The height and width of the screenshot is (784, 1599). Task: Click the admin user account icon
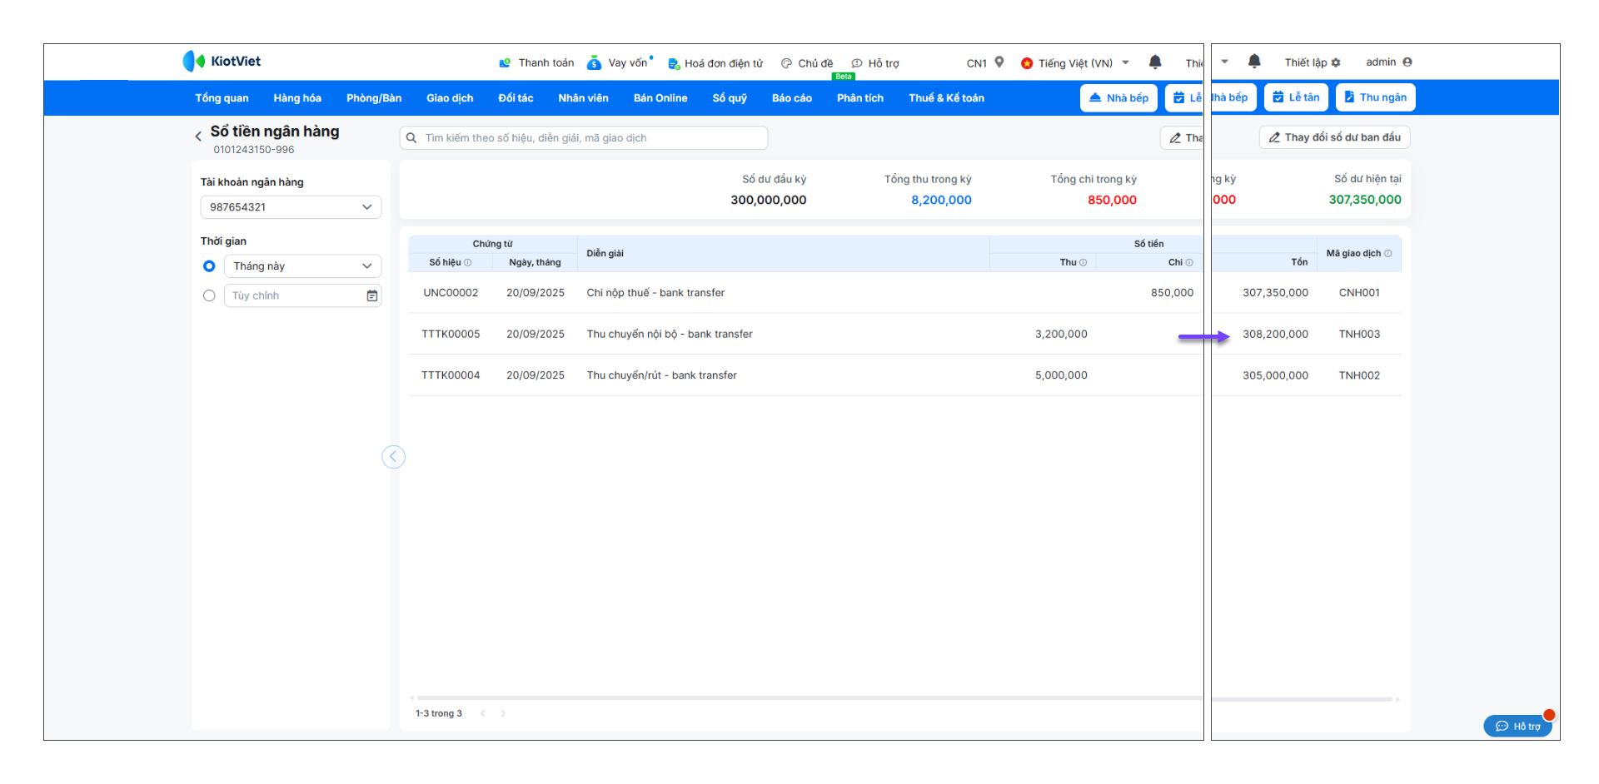point(1407,62)
